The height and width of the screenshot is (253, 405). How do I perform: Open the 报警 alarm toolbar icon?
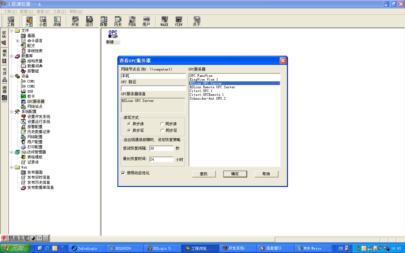pyautogui.click(x=103, y=21)
